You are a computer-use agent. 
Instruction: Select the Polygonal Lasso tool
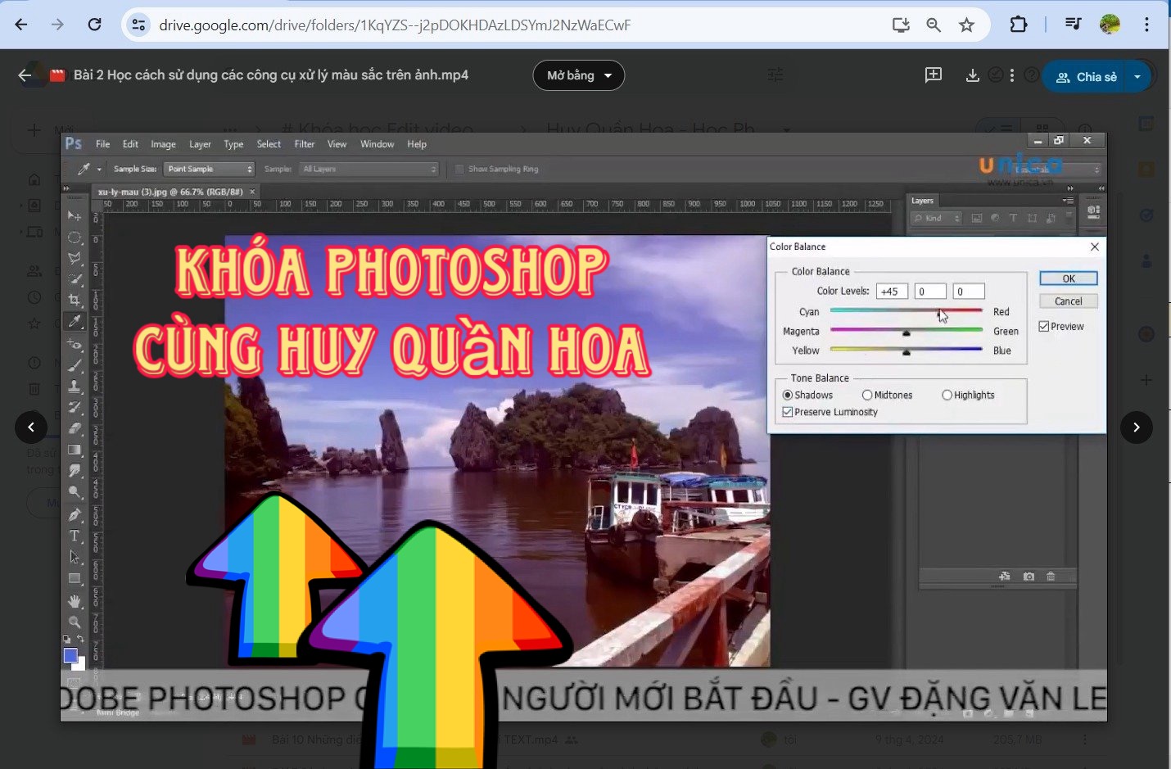point(75,258)
